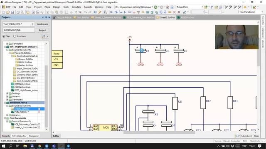Click the Open document folder icon
The image size is (266, 149).
8,12
